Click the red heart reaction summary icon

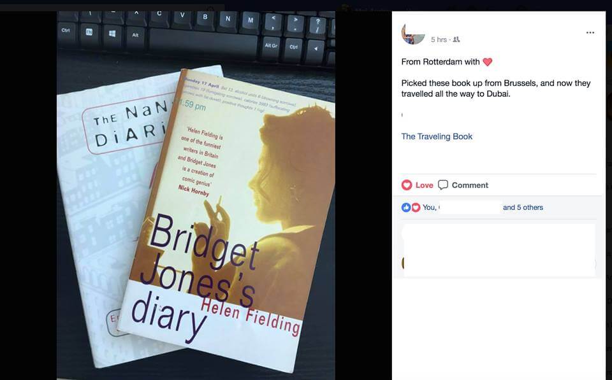[x=416, y=208]
